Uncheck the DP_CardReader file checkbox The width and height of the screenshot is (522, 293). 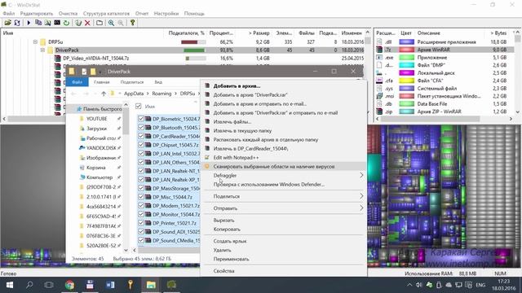tap(141, 136)
